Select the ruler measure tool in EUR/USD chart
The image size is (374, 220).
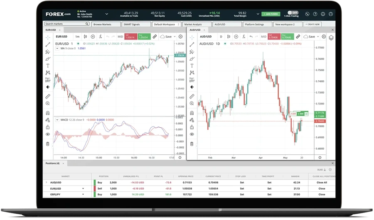(x=48, y=96)
